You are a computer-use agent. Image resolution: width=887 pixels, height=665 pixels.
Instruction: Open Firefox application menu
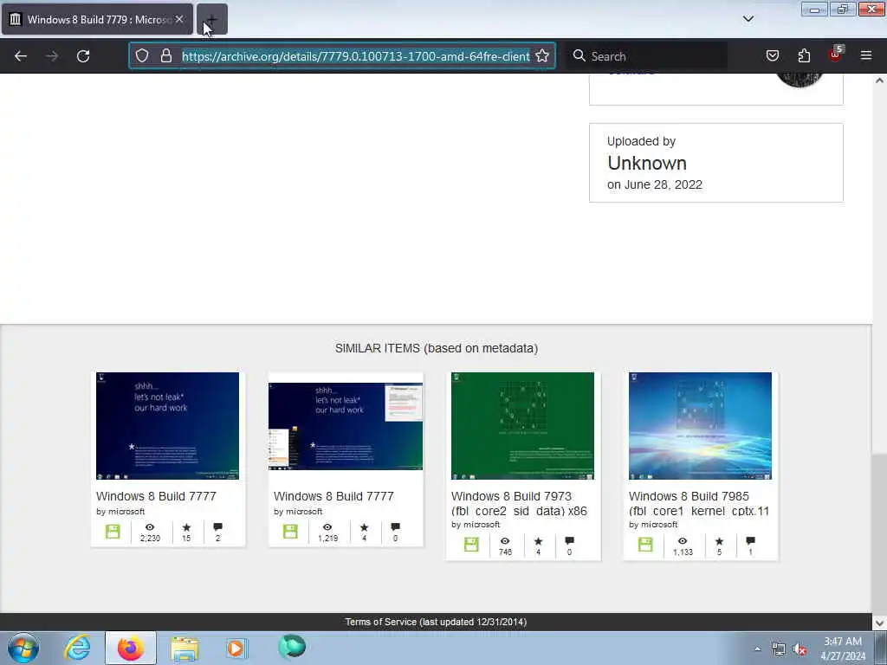tap(865, 56)
